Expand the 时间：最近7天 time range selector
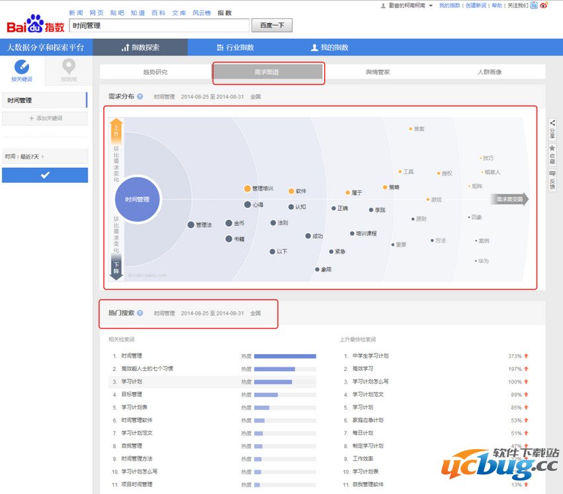Image resolution: width=563 pixels, height=494 pixels. [x=44, y=157]
